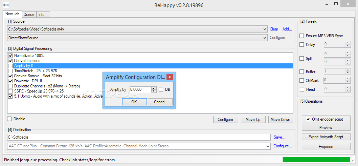The image size is (358, 166).
Task: Click the Preview button
Action: pos(326,128)
